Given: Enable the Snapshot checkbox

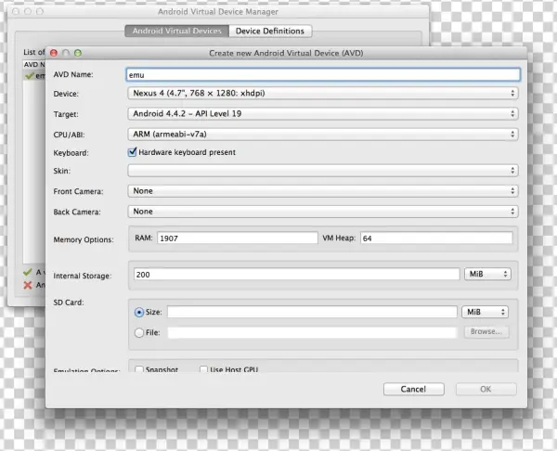Looking at the screenshot, I should (139, 369).
